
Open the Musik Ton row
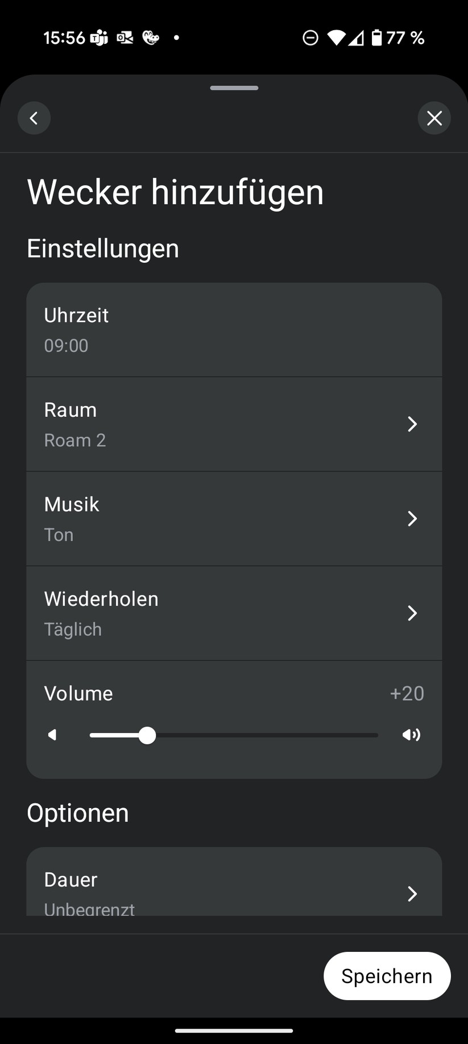click(234, 519)
